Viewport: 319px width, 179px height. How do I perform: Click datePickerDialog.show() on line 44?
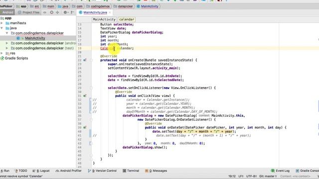click(x=145, y=147)
